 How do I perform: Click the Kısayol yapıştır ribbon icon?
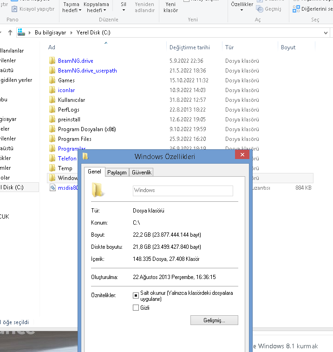tap(14, 9)
